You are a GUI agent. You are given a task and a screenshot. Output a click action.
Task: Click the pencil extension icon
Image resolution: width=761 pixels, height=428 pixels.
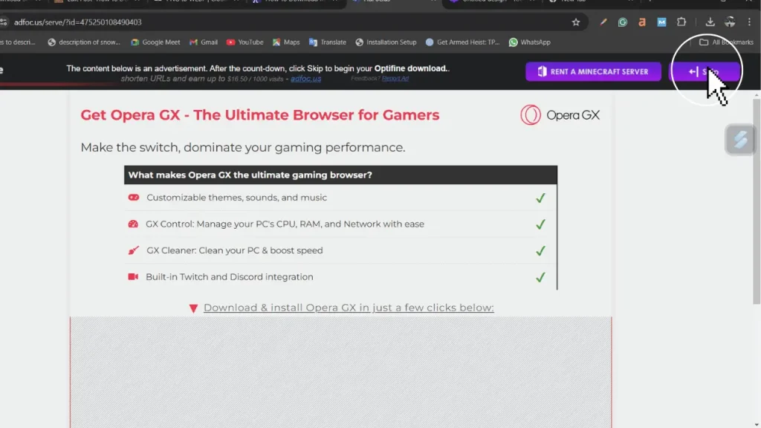pos(603,22)
